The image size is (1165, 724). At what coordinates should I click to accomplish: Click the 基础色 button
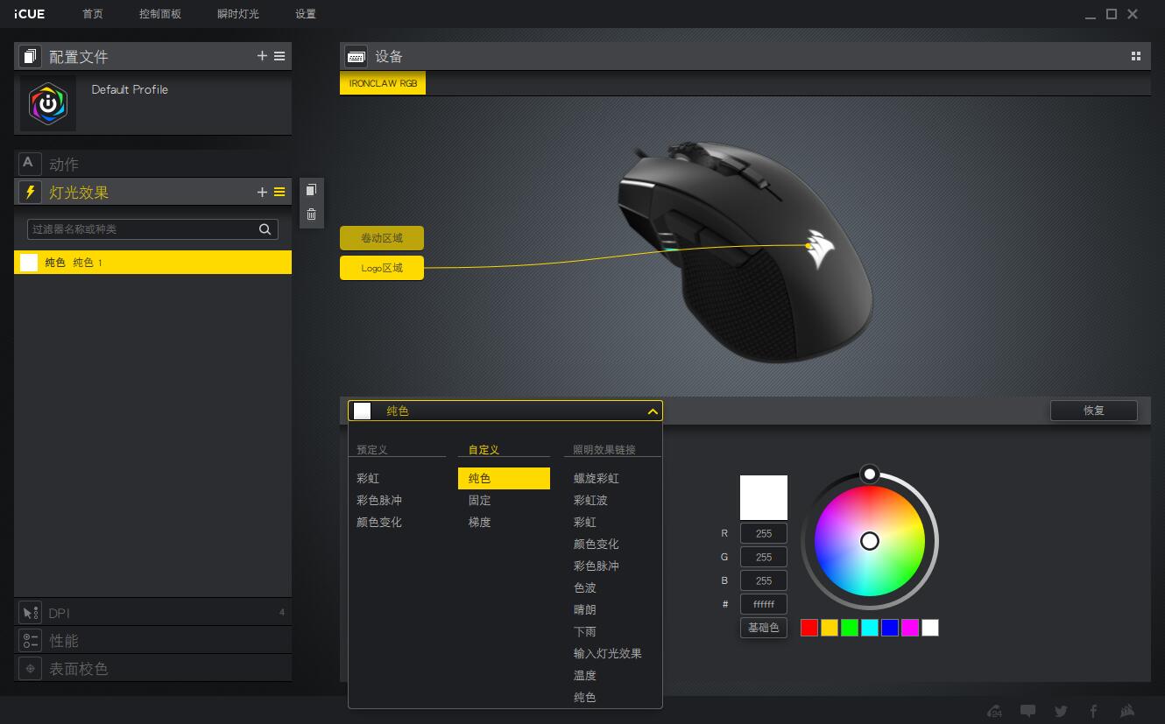tap(764, 628)
